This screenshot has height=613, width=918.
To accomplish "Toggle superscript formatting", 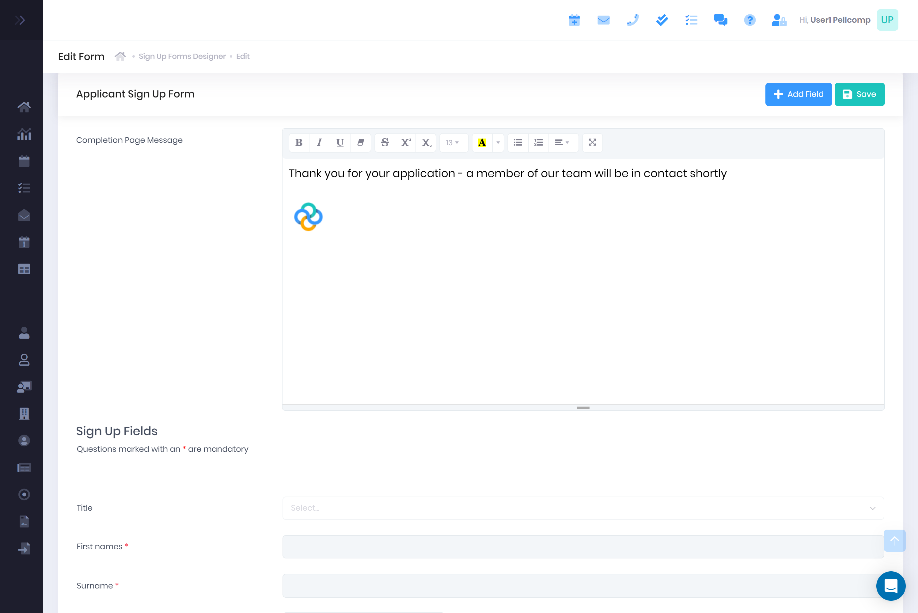I will [406, 142].
